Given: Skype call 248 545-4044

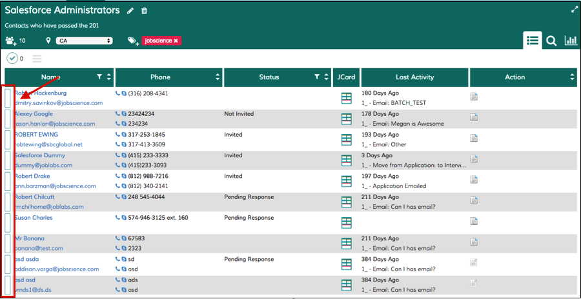Looking at the screenshot, I should pyautogui.click(x=124, y=197).
